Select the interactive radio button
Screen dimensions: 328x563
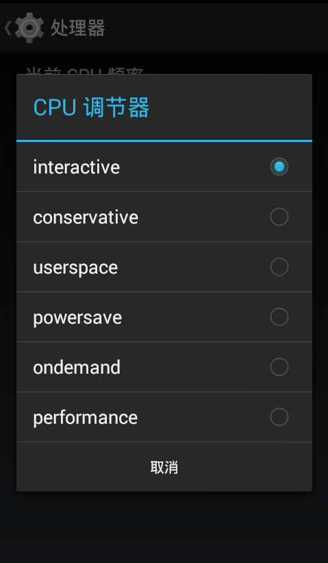tap(279, 167)
